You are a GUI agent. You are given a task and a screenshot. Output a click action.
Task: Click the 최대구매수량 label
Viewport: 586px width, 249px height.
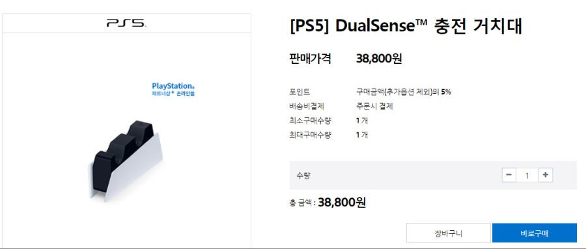pos(310,135)
